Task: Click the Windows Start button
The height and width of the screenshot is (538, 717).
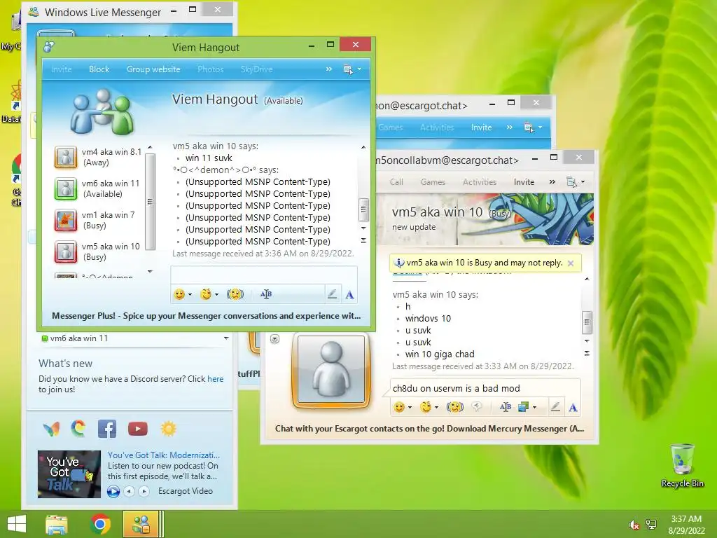Action: [17, 524]
